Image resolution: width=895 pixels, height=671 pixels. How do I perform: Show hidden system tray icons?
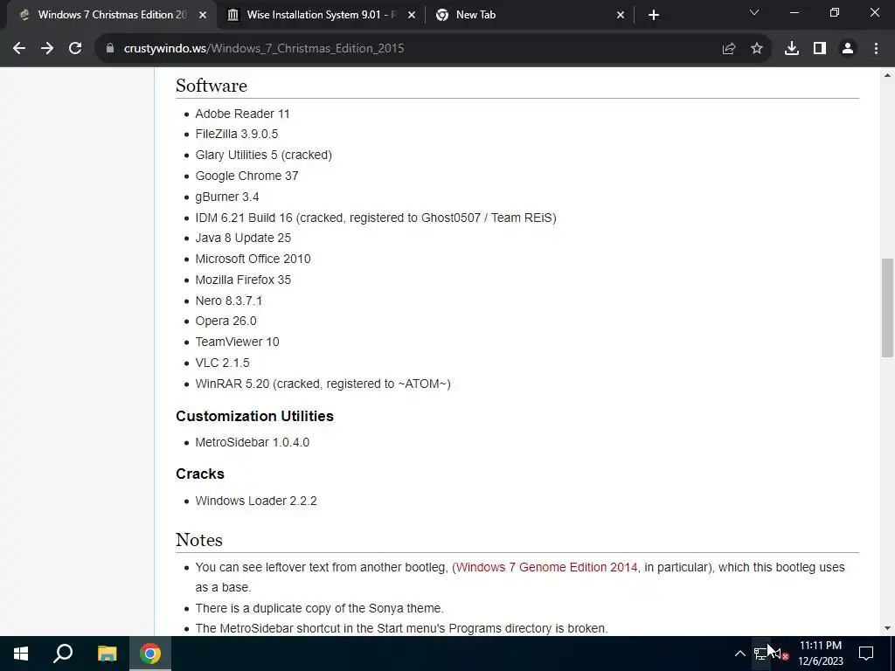pos(739,654)
